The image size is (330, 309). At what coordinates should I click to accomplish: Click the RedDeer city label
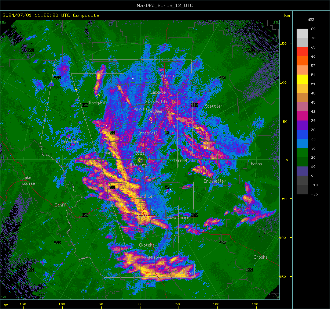coord(155,111)
